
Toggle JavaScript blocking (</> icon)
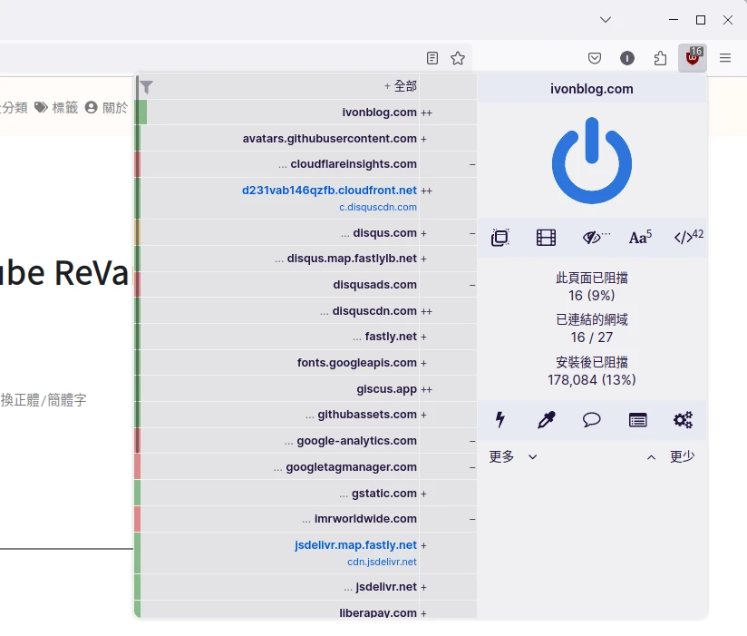coord(687,238)
